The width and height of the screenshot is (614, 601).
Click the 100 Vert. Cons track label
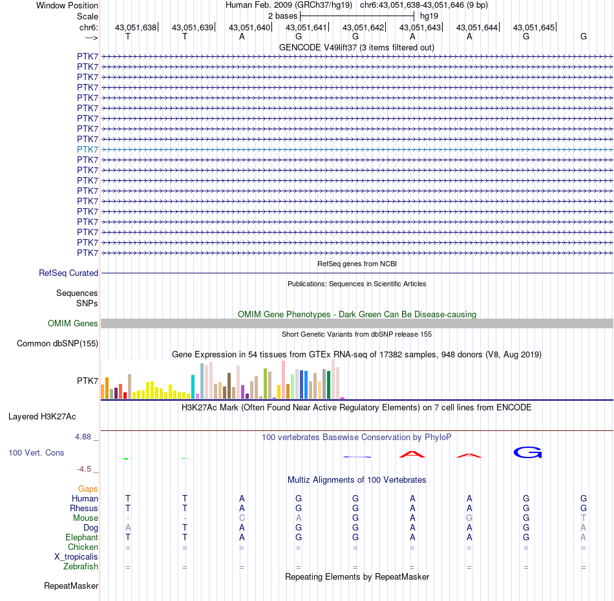click(36, 452)
